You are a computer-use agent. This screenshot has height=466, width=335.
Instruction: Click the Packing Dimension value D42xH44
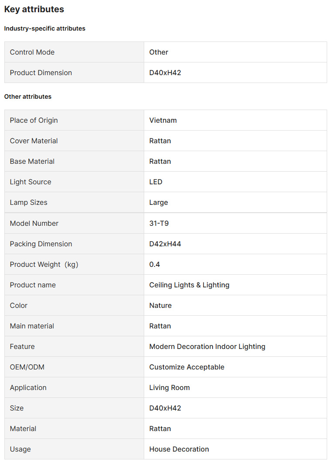click(x=165, y=244)
